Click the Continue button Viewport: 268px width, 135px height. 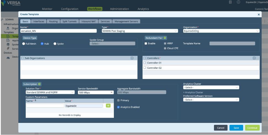[252, 128]
